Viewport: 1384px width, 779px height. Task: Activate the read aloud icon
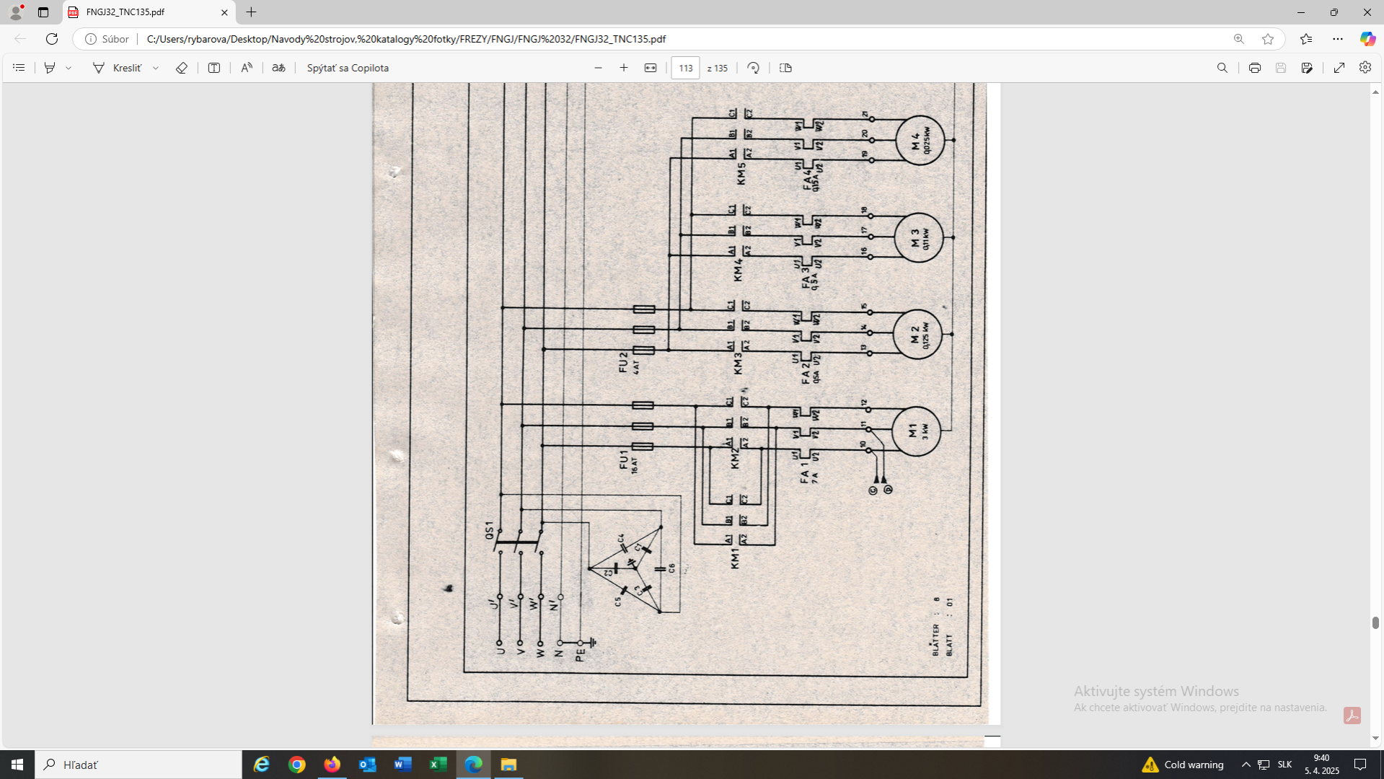(x=247, y=68)
